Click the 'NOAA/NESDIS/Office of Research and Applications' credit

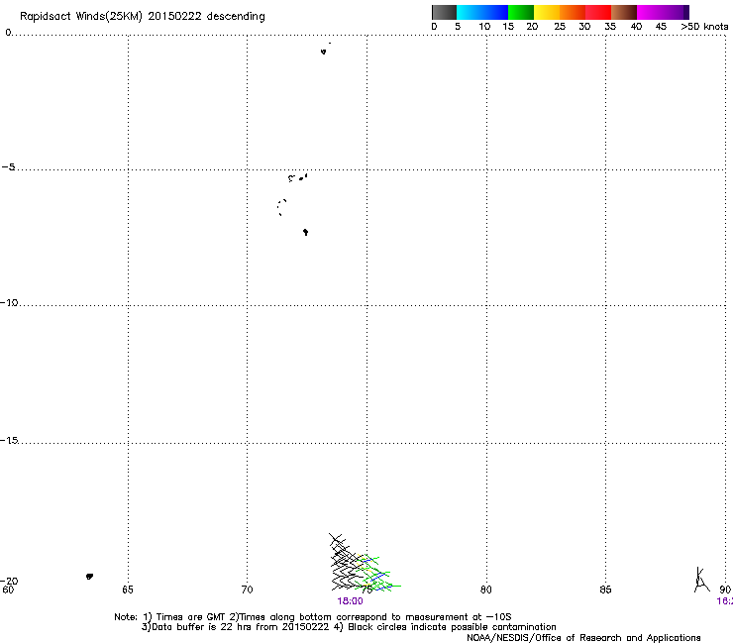(583, 638)
